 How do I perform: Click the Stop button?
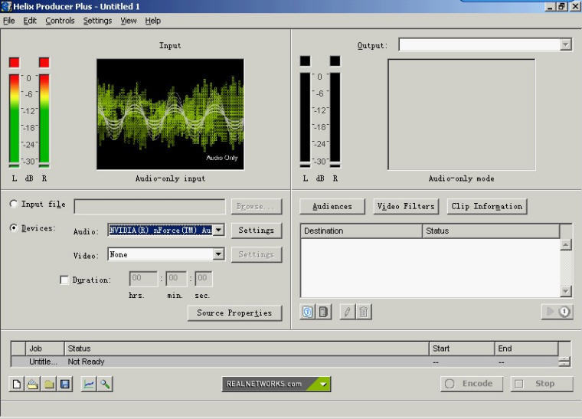point(541,384)
